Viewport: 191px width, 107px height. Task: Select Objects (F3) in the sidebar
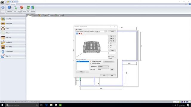click(x=13, y=23)
